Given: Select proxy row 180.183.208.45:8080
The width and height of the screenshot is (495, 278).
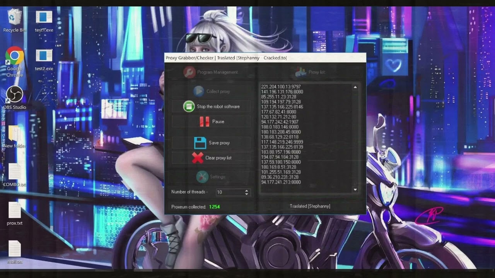Looking at the screenshot, I should (x=281, y=132).
